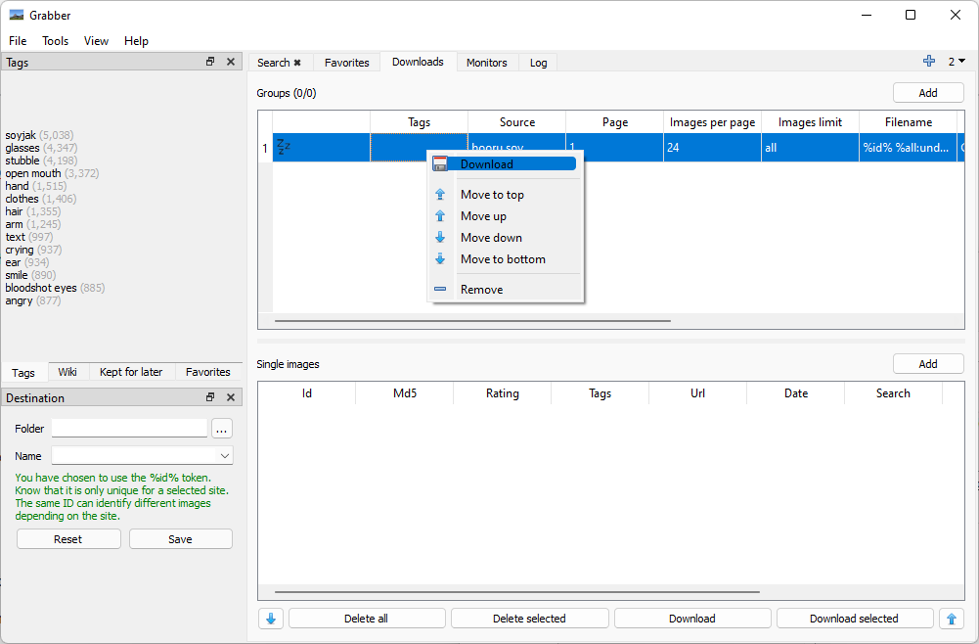Viewport: 979px width, 644px height.
Task: Expand the Name filename combo box
Action: click(225, 456)
